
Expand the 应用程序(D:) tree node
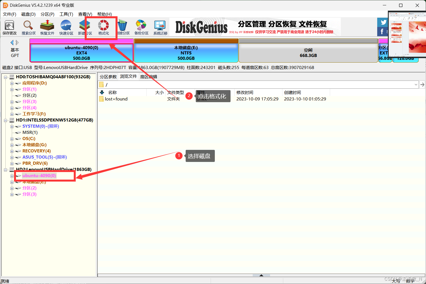pos(12,83)
